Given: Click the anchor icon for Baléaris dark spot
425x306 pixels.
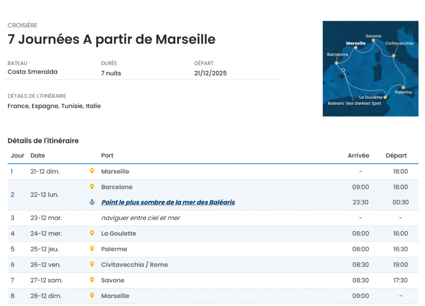Looking at the screenshot, I should [92, 202].
